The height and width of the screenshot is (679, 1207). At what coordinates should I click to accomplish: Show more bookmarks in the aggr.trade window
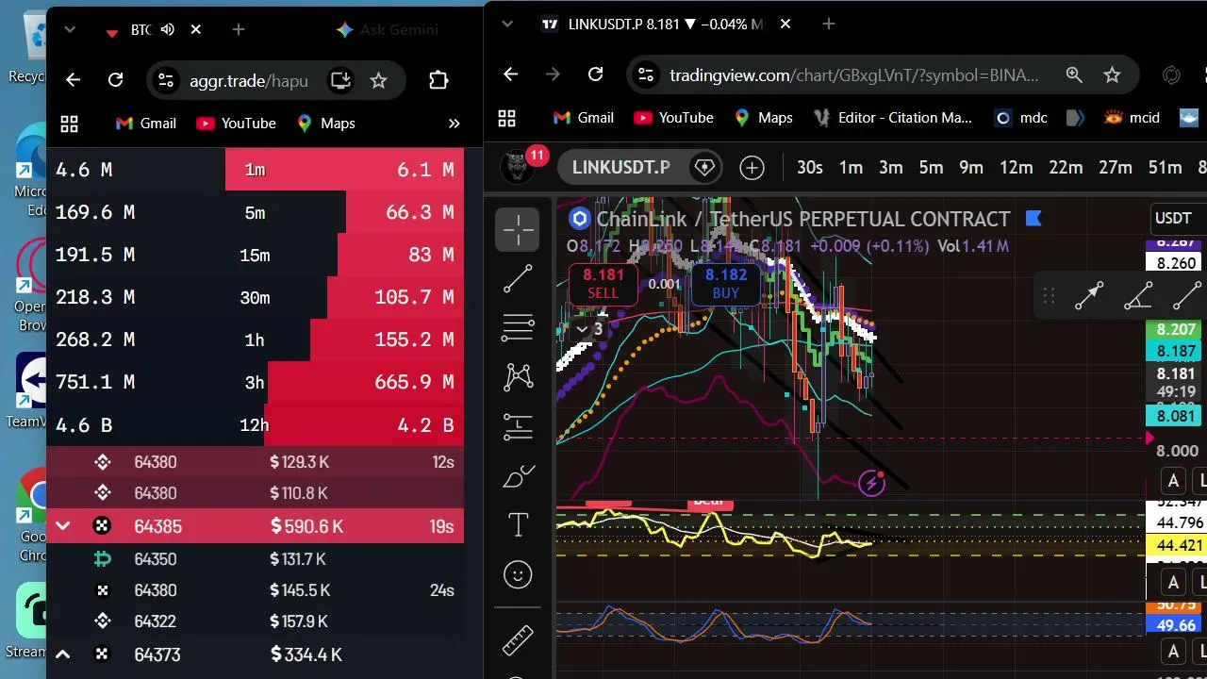454,124
